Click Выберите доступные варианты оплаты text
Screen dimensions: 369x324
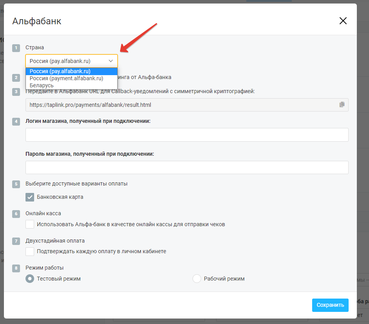pyautogui.click(x=76, y=184)
